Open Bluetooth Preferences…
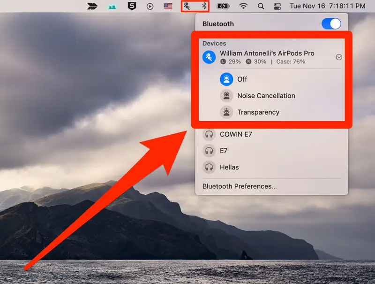This screenshot has width=375, height=284. [x=240, y=186]
